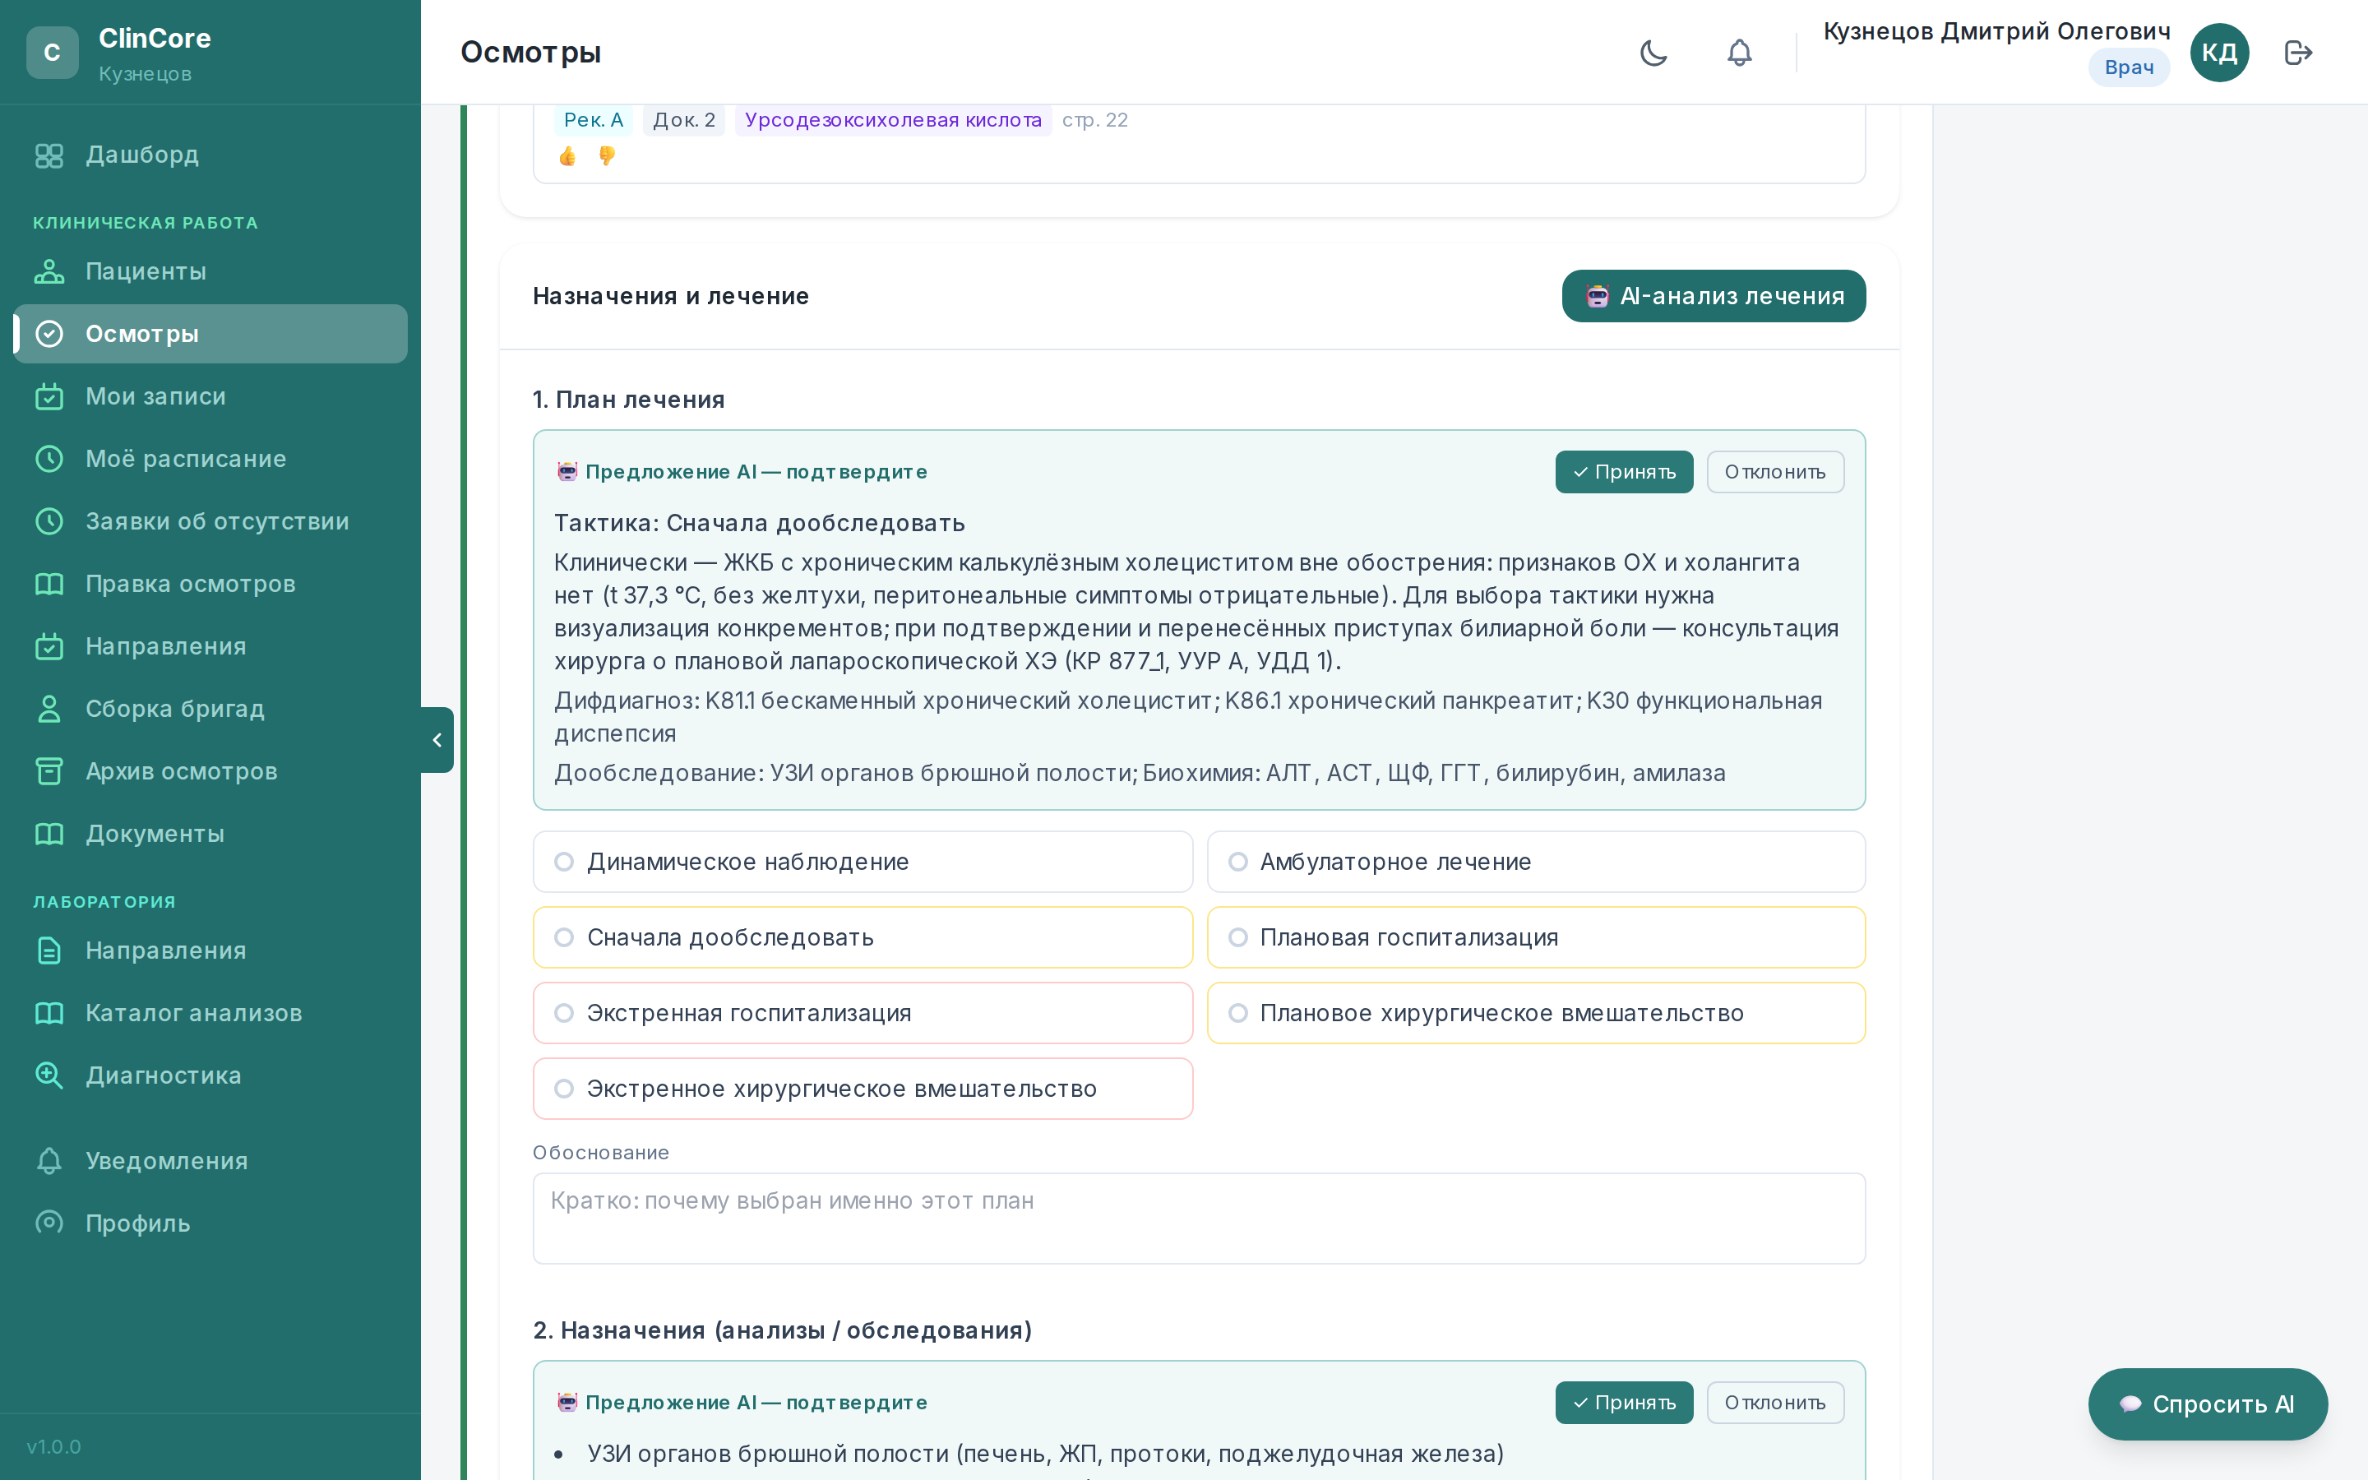2368x1480 pixels.
Task: Open the Спросить AI chat button
Action: coord(2208,1404)
